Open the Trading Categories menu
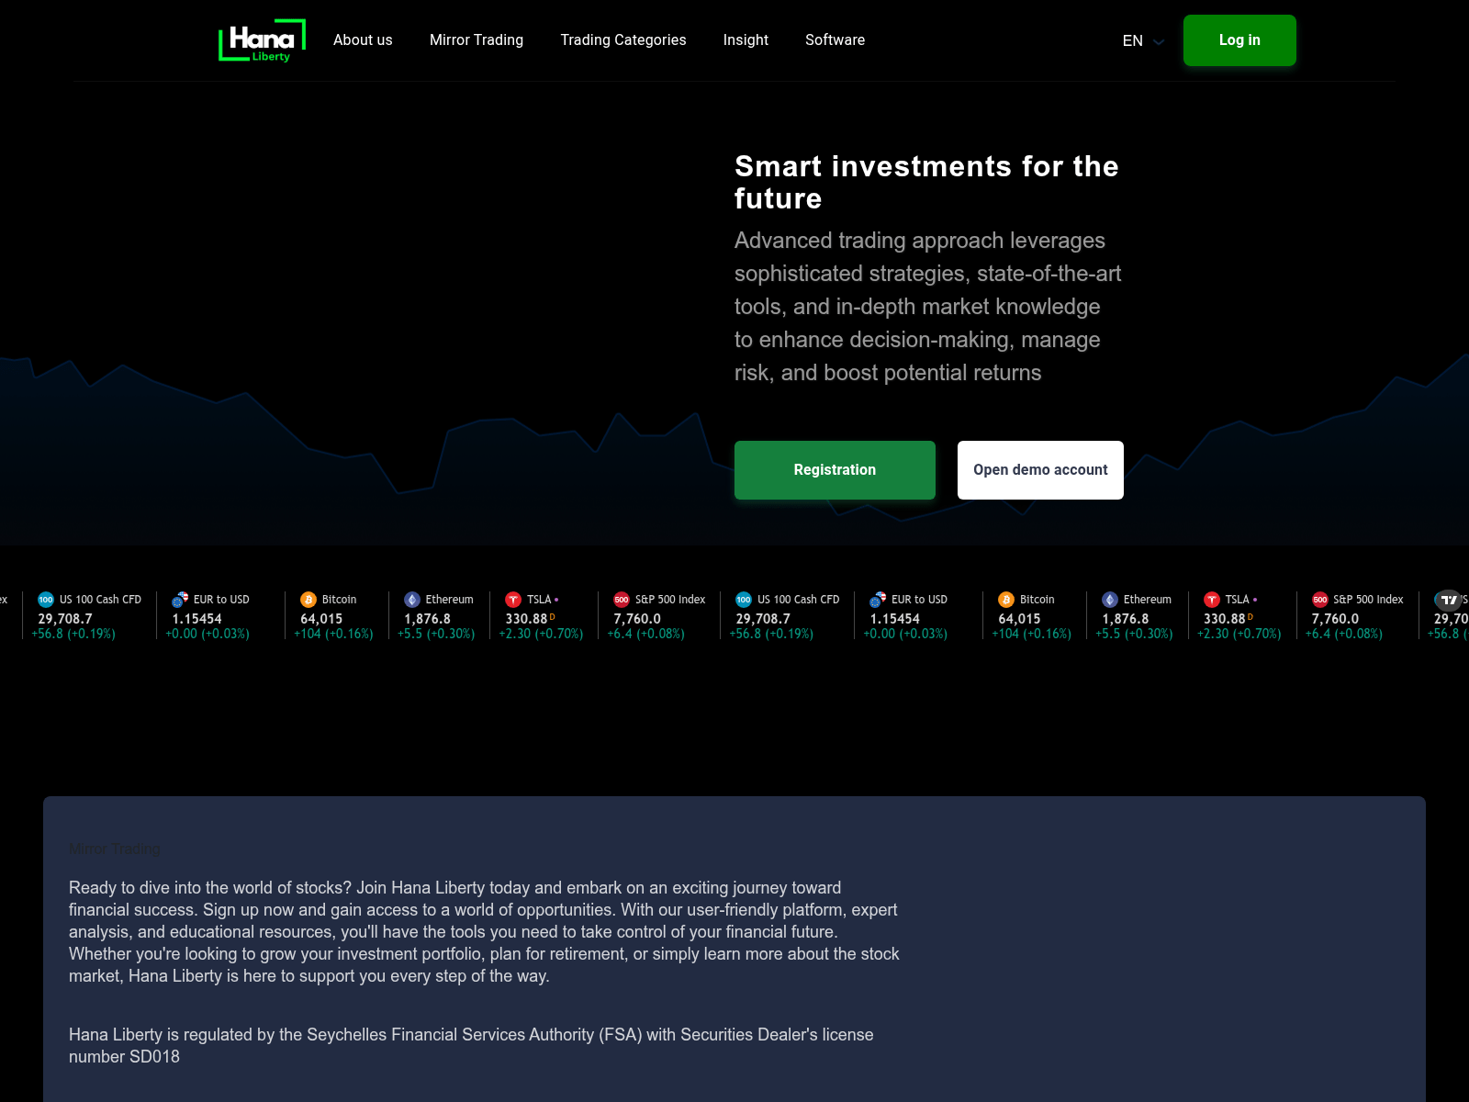The image size is (1469, 1102). [x=623, y=40]
